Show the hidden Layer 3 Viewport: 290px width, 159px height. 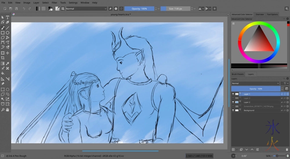tap(233, 98)
